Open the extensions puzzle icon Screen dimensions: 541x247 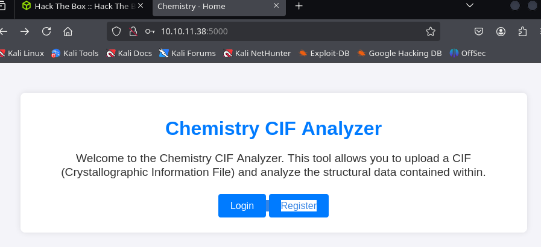(x=522, y=31)
